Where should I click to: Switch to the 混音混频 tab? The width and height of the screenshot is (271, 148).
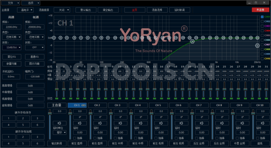click(x=157, y=10)
